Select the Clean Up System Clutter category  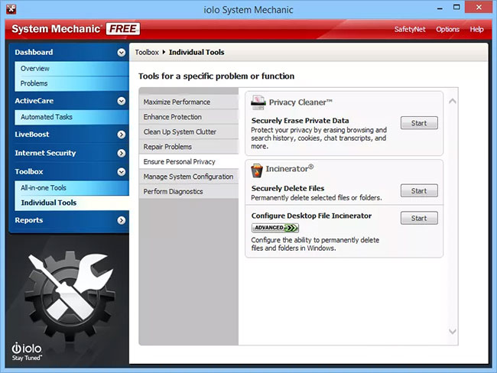(x=189, y=131)
